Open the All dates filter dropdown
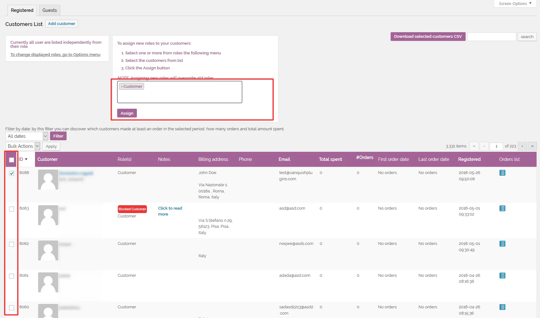The width and height of the screenshot is (540, 318). (x=27, y=136)
